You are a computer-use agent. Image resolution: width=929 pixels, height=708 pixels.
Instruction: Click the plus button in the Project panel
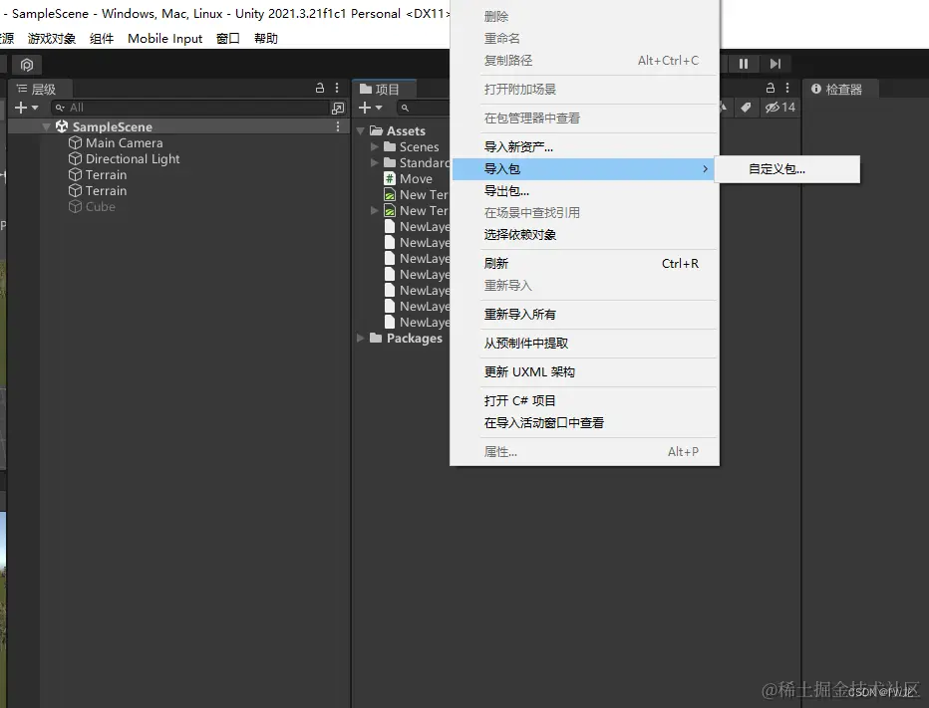point(365,108)
